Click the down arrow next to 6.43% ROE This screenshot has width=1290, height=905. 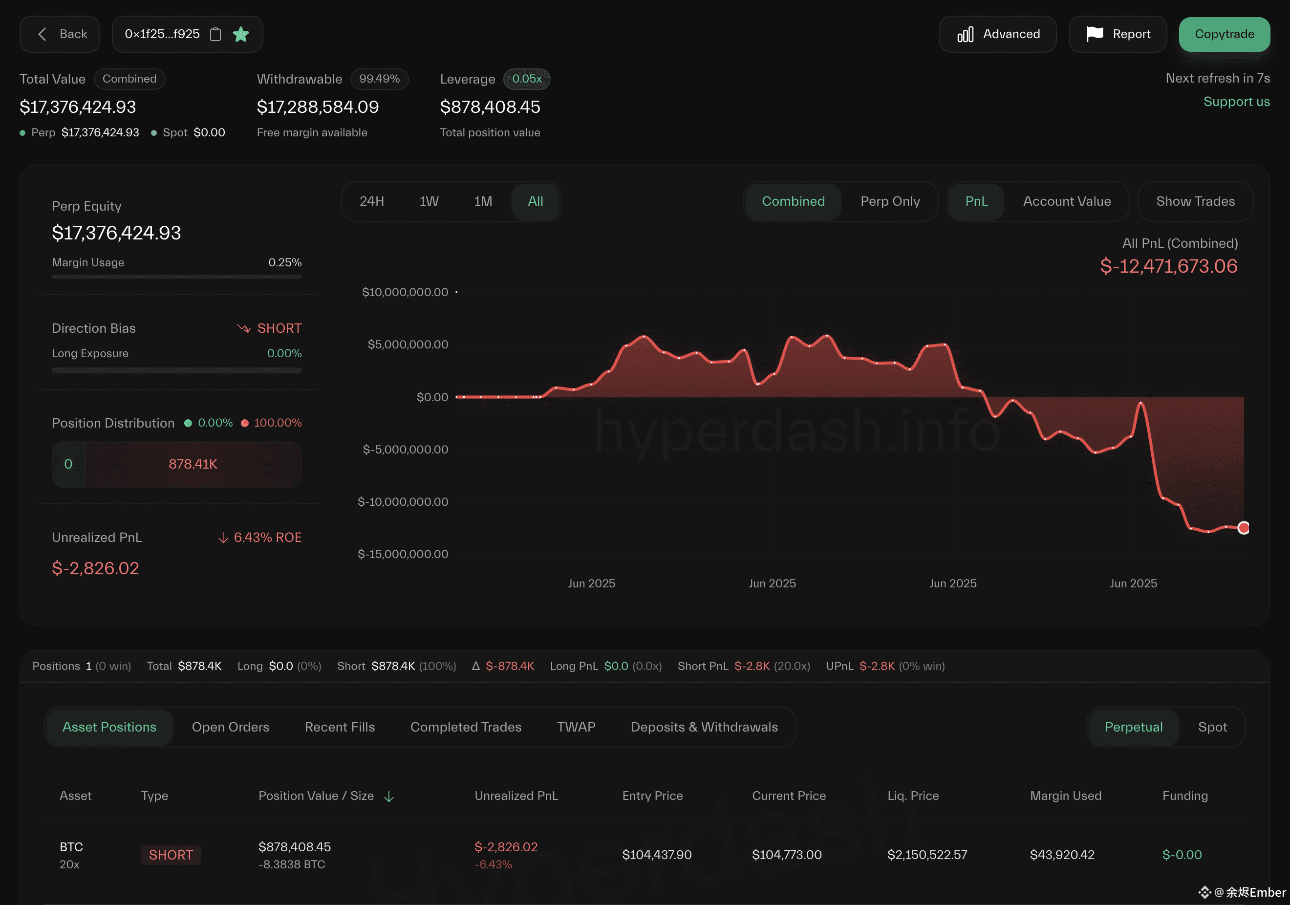point(223,538)
